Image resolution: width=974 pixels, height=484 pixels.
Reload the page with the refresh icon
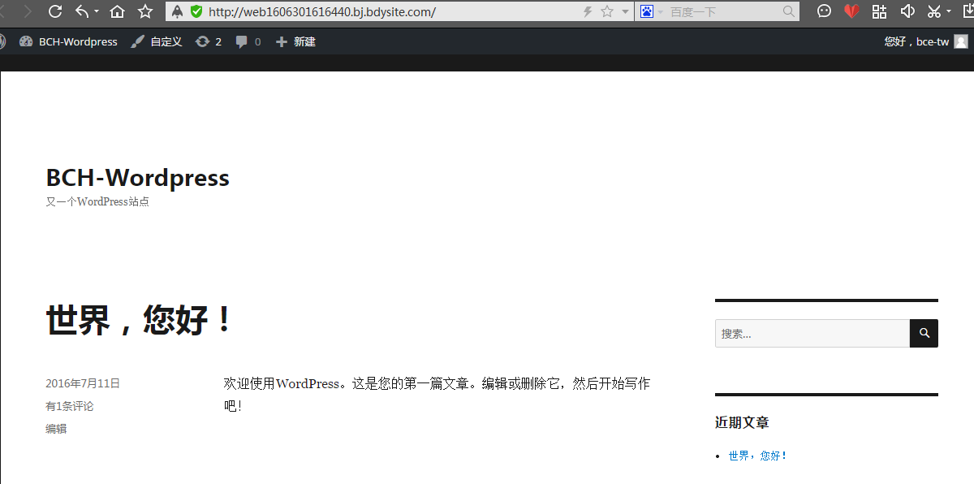55,11
